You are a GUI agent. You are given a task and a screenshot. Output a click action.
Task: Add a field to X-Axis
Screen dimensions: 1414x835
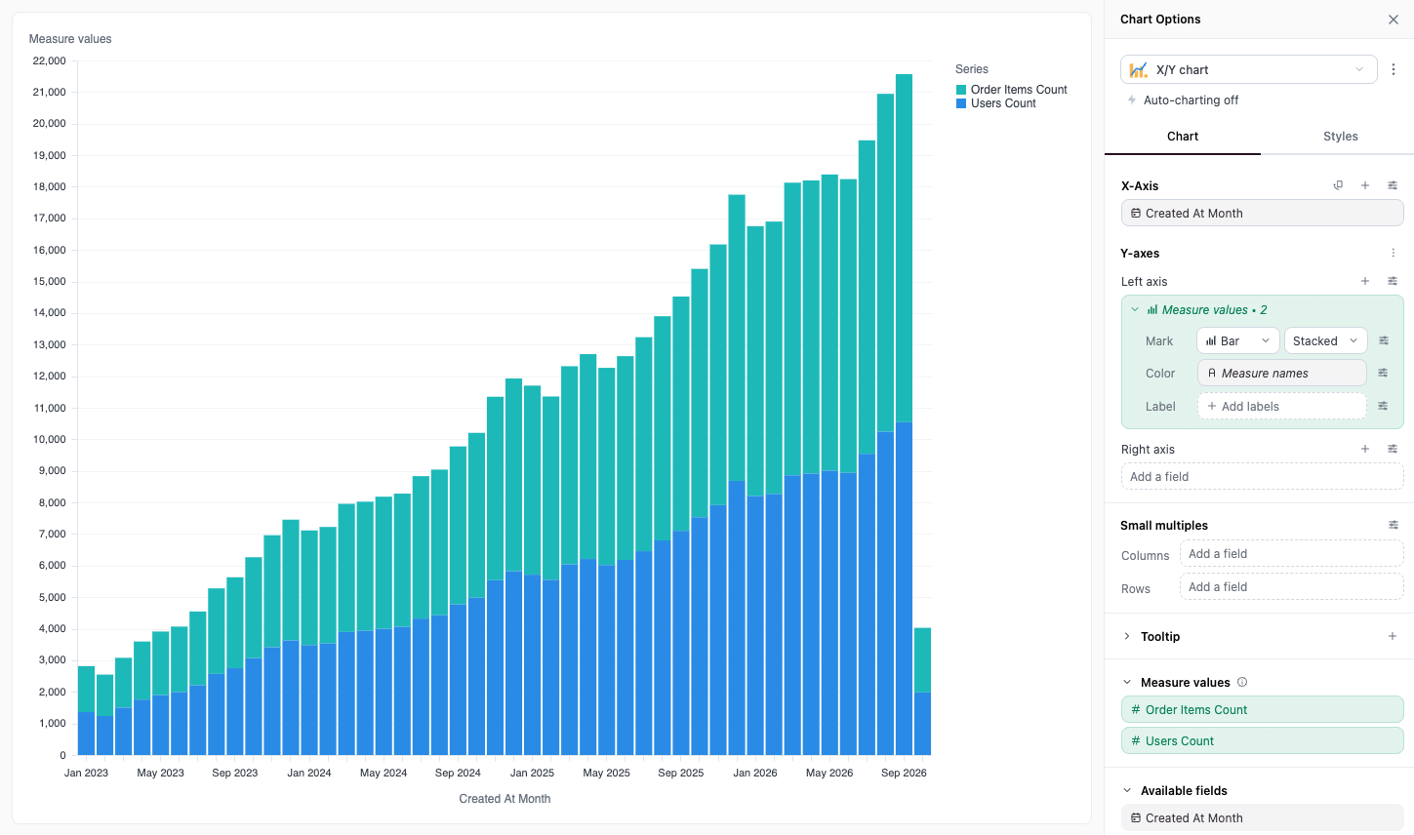point(1365,185)
